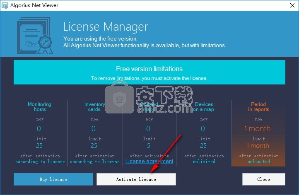The width and height of the screenshot is (299, 195).
Task: Click the License Manager heading
Action: coord(106,26)
